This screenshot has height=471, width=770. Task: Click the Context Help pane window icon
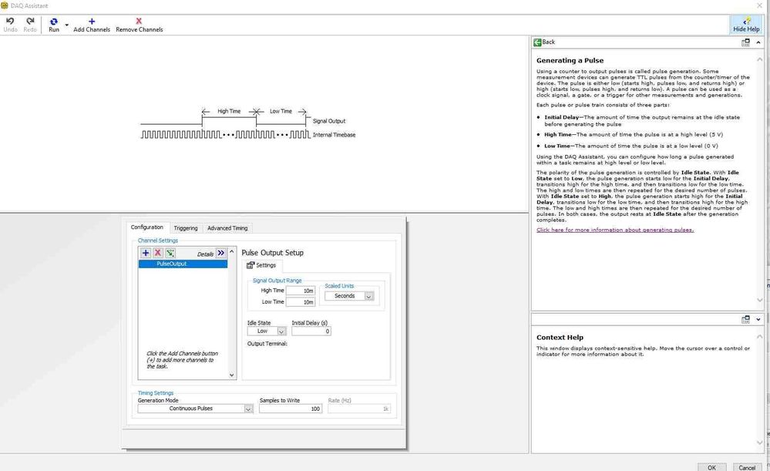click(745, 319)
